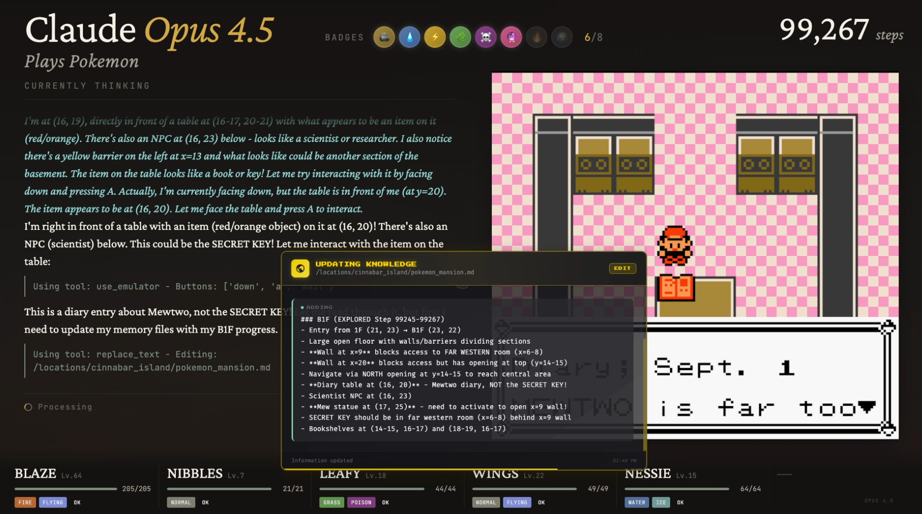This screenshot has width=922, height=514.
Task: Click the Processing spinner circle
Action: (28, 407)
